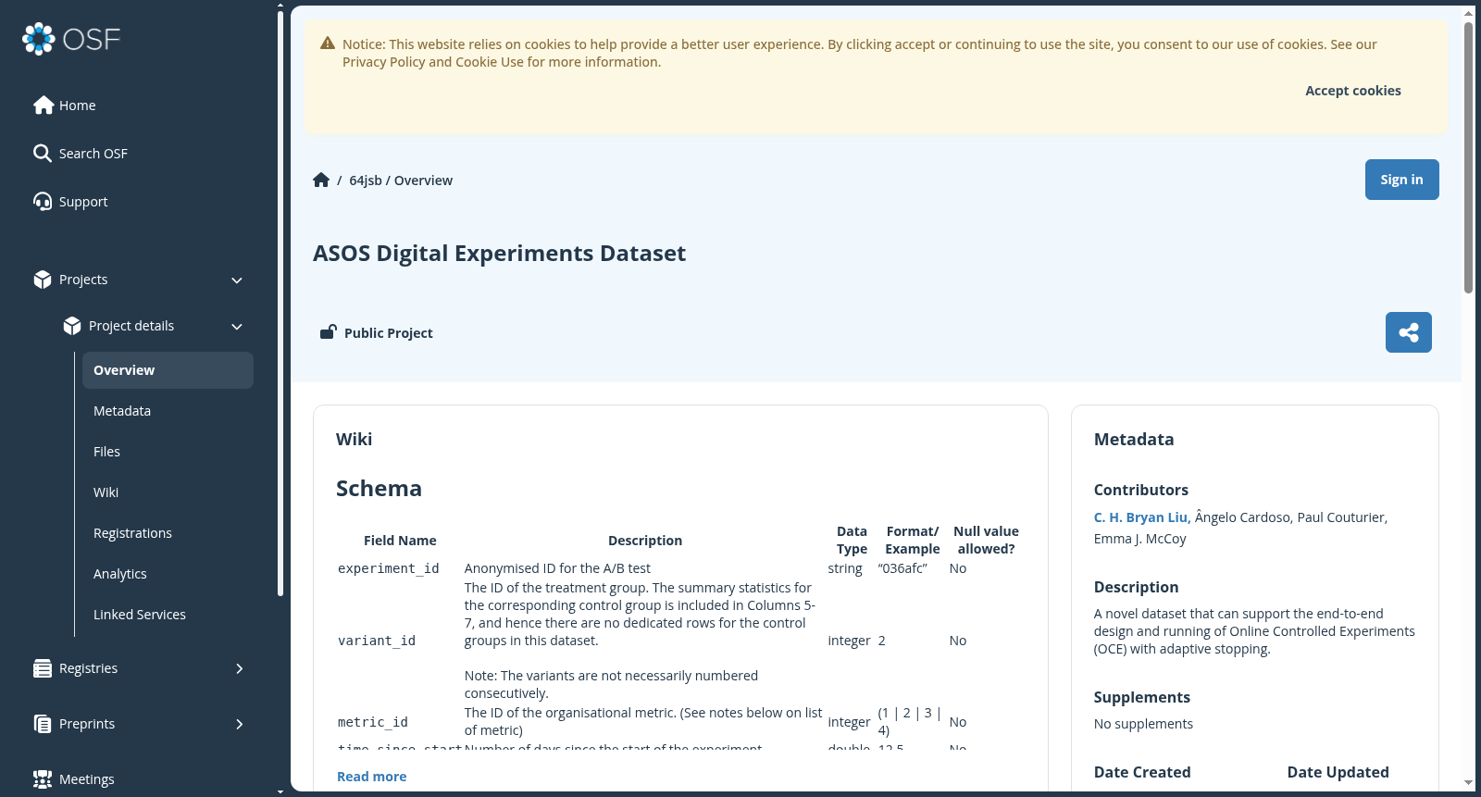The height and width of the screenshot is (797, 1481).
Task: Click the Registries icon
Action: [43, 668]
